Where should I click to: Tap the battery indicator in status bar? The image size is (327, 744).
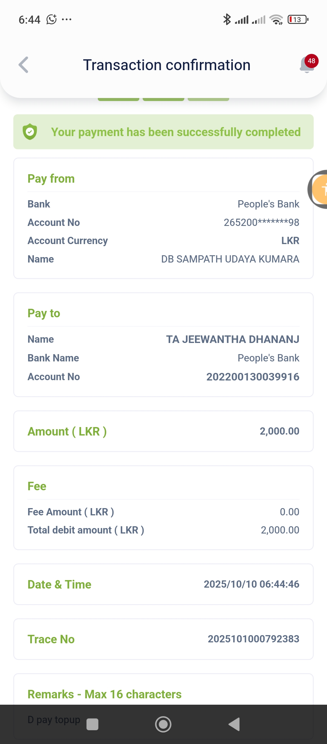tap(298, 20)
